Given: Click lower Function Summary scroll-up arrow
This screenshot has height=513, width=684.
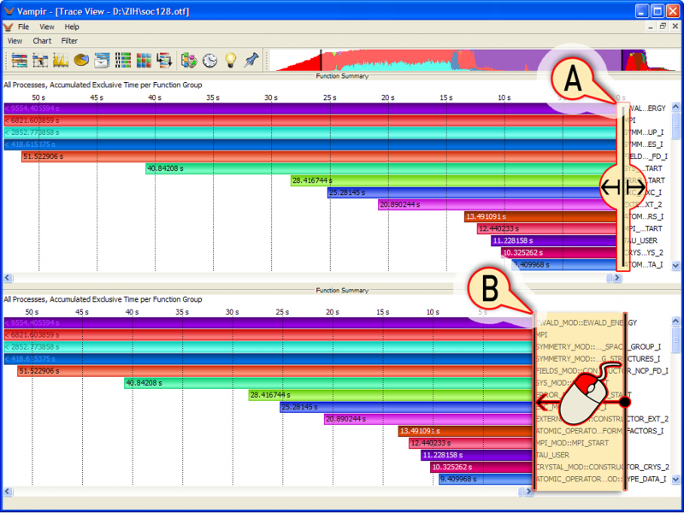Looking at the screenshot, I should (675, 321).
